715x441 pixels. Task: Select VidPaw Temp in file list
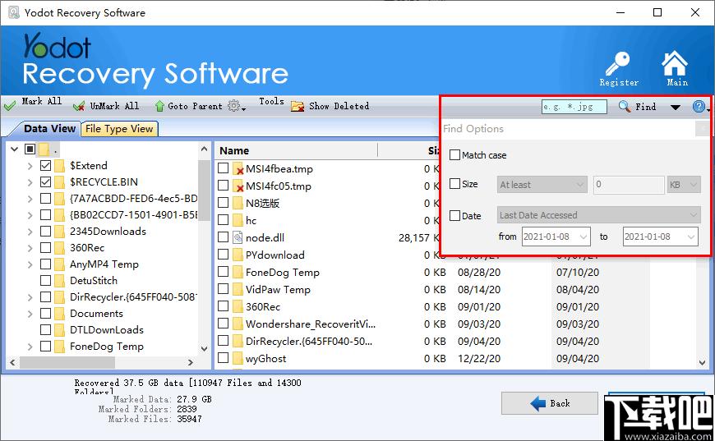click(278, 289)
